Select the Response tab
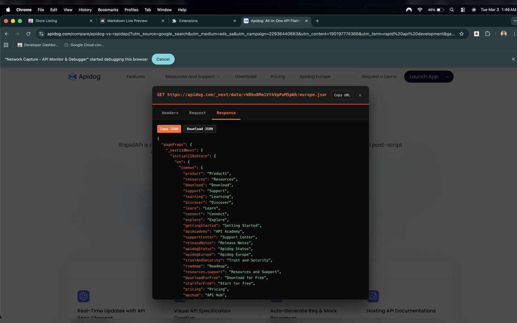 [x=226, y=113]
